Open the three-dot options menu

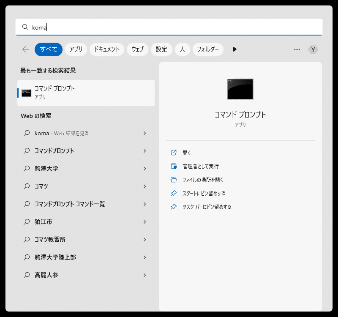point(297,49)
